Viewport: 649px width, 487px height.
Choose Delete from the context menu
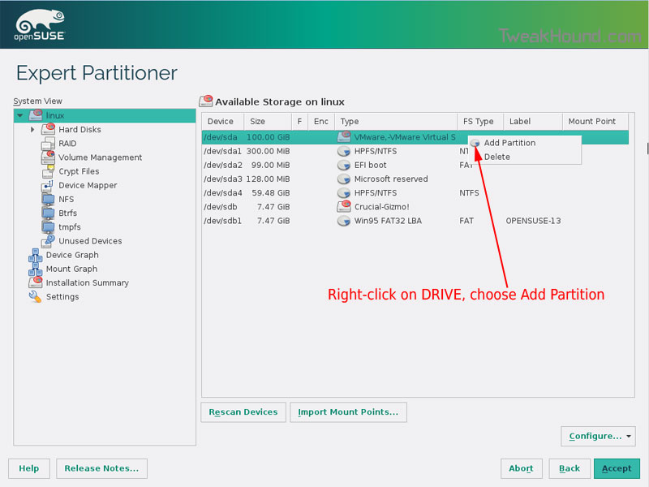[x=496, y=157]
